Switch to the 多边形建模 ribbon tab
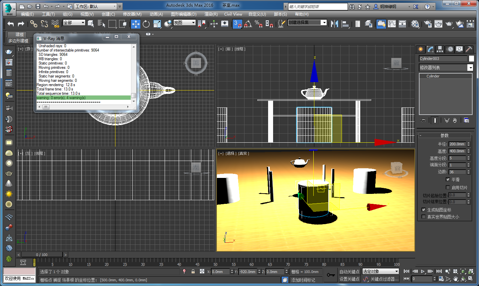Screen dimensions: 479x286 [19, 41]
